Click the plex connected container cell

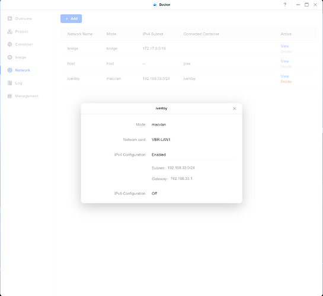pos(187,63)
